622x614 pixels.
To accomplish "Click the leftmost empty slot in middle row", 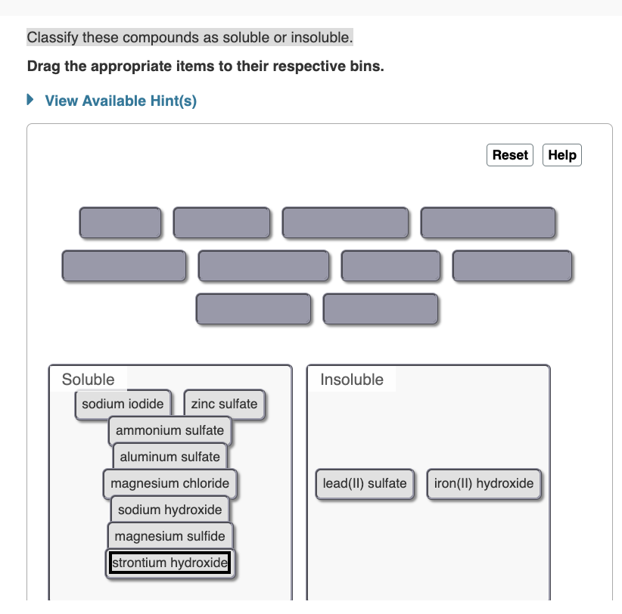I will click(123, 265).
